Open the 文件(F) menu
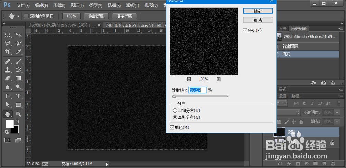Image resolution: width=346 pixels, height=168 pixels. coord(23,6)
